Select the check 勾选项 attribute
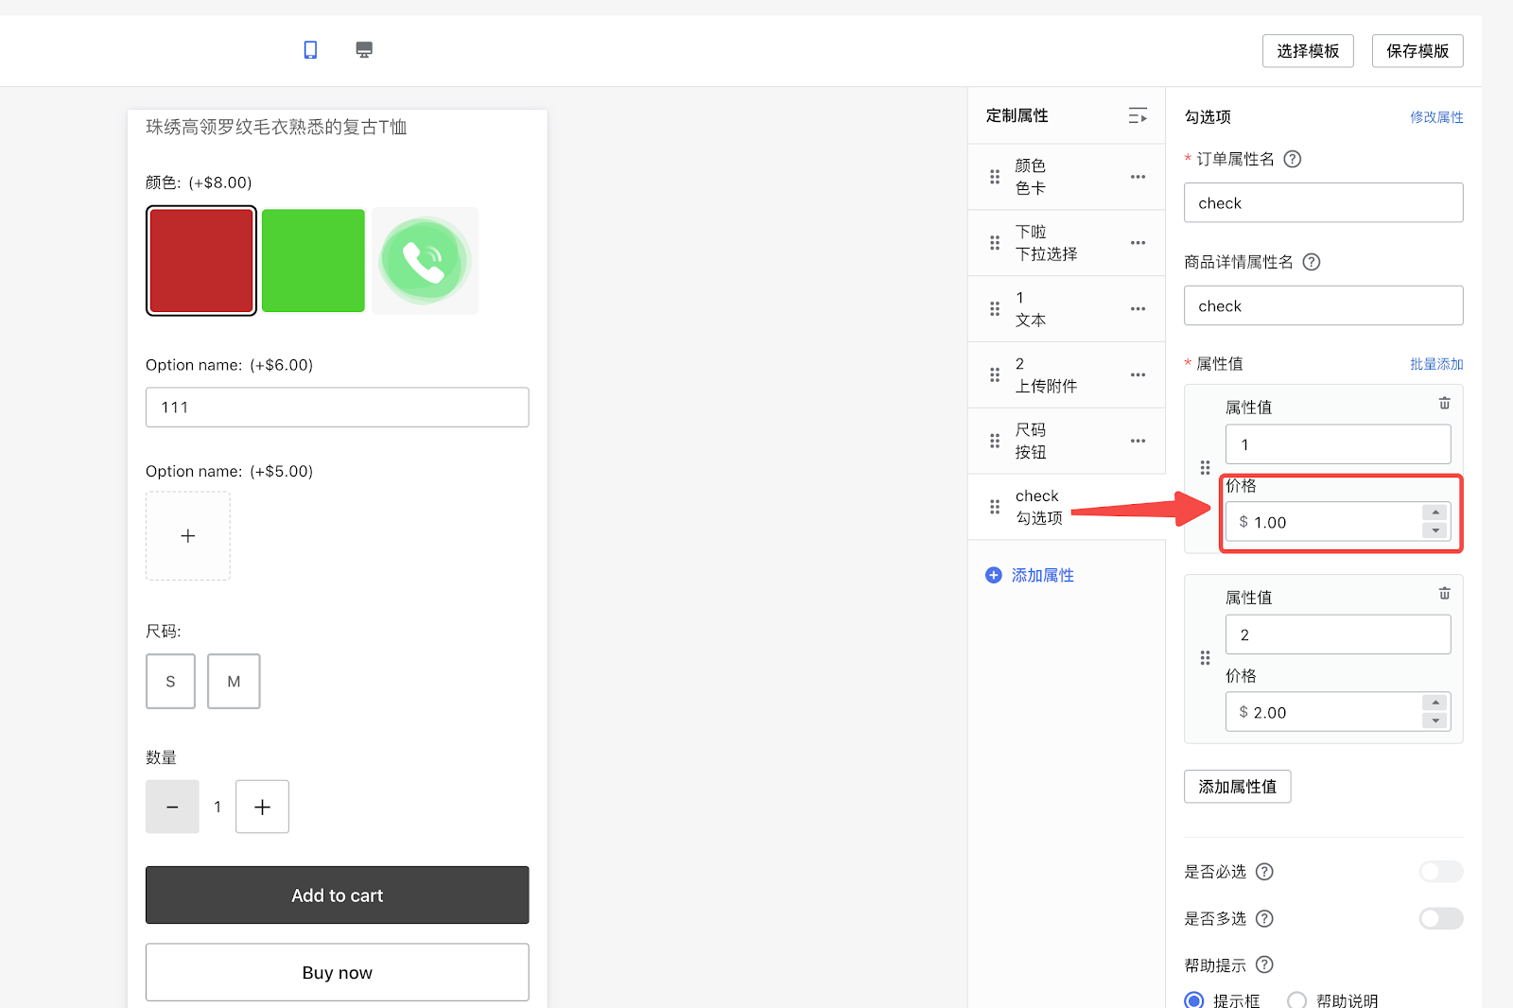The width and height of the screenshot is (1513, 1008). click(x=1067, y=507)
